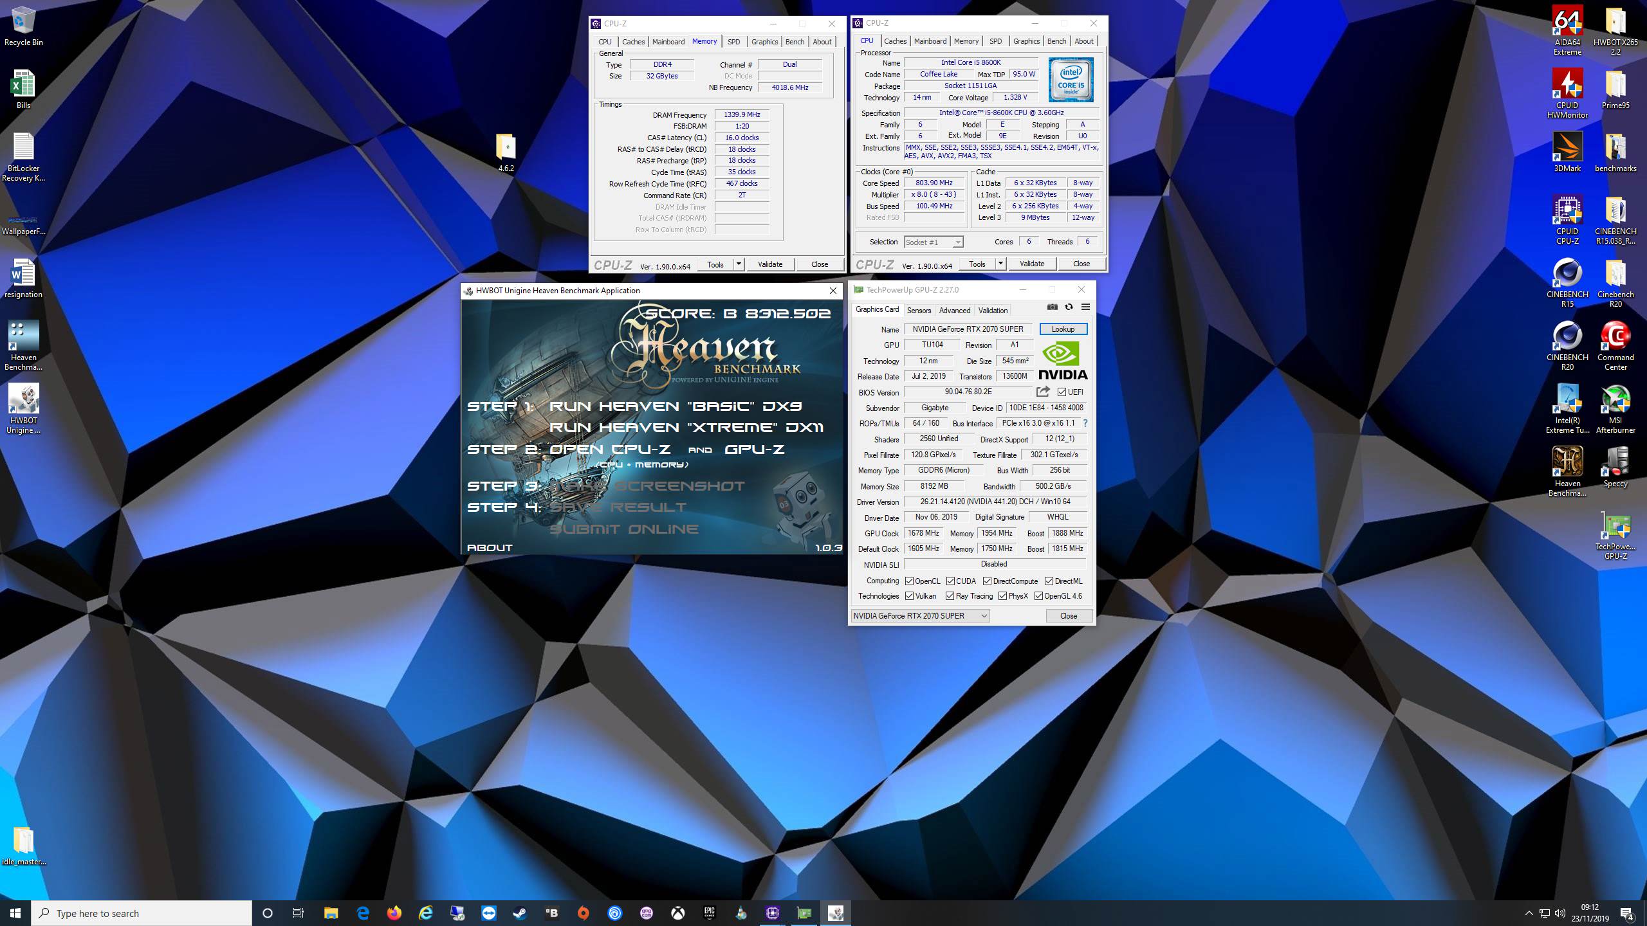Open the Recycle Bin desktop icon
The width and height of the screenshot is (1647, 926).
23,26
